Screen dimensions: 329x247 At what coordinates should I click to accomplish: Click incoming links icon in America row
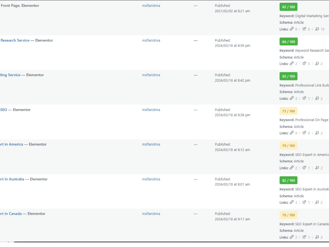click(317, 168)
